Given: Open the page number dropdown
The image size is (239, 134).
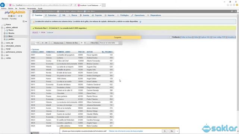Looking at the screenshot, I should click(37, 43).
